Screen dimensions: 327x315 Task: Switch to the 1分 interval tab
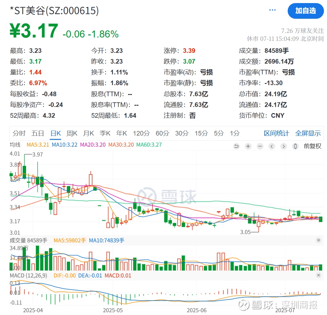click(235, 133)
